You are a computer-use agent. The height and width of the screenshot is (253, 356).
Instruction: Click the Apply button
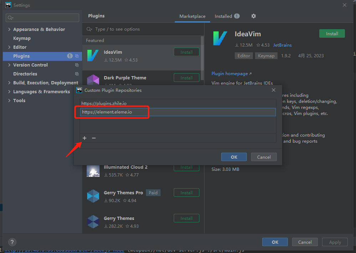335,242
